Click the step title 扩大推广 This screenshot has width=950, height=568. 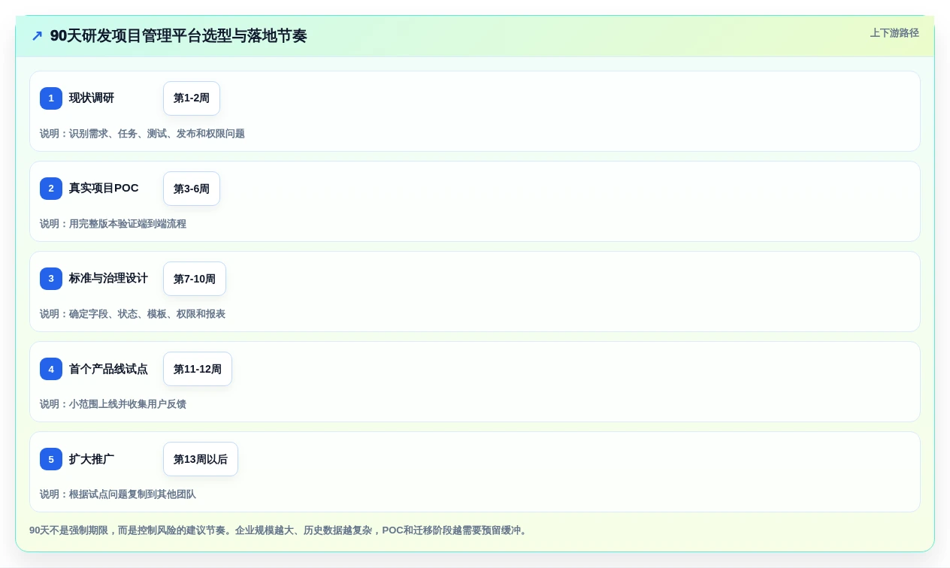[x=92, y=459]
